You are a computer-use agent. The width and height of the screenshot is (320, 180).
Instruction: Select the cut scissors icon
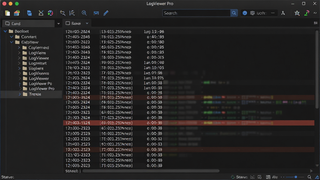[x=41, y=13]
